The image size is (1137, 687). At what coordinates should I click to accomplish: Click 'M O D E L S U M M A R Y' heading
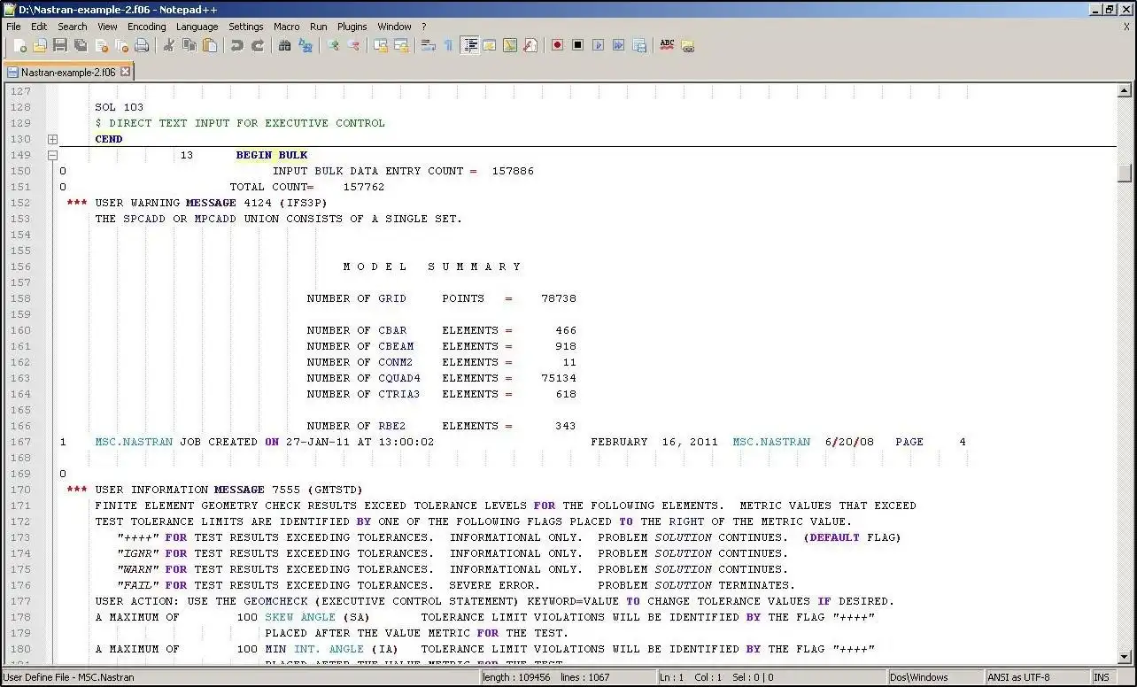click(x=432, y=266)
